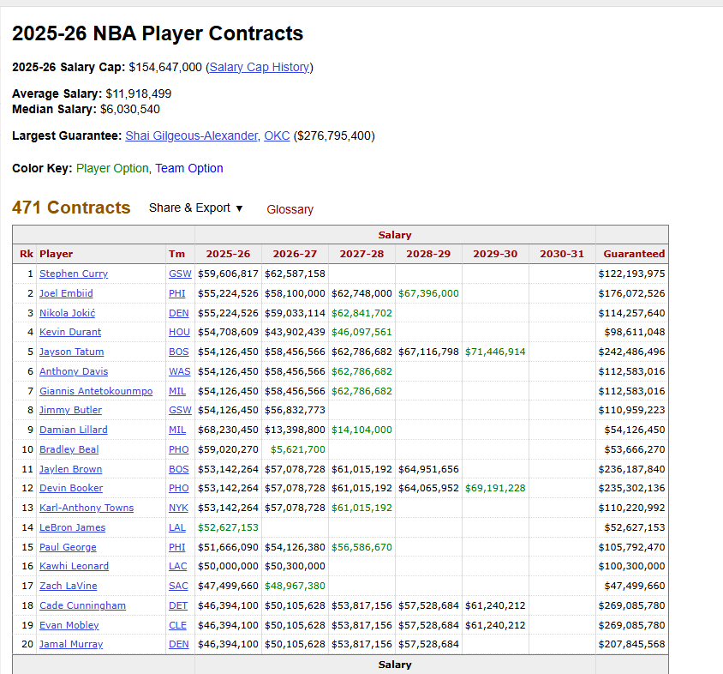Open Zach LaVine player link
Image resolution: width=723 pixels, height=674 pixels.
pyautogui.click(x=69, y=586)
